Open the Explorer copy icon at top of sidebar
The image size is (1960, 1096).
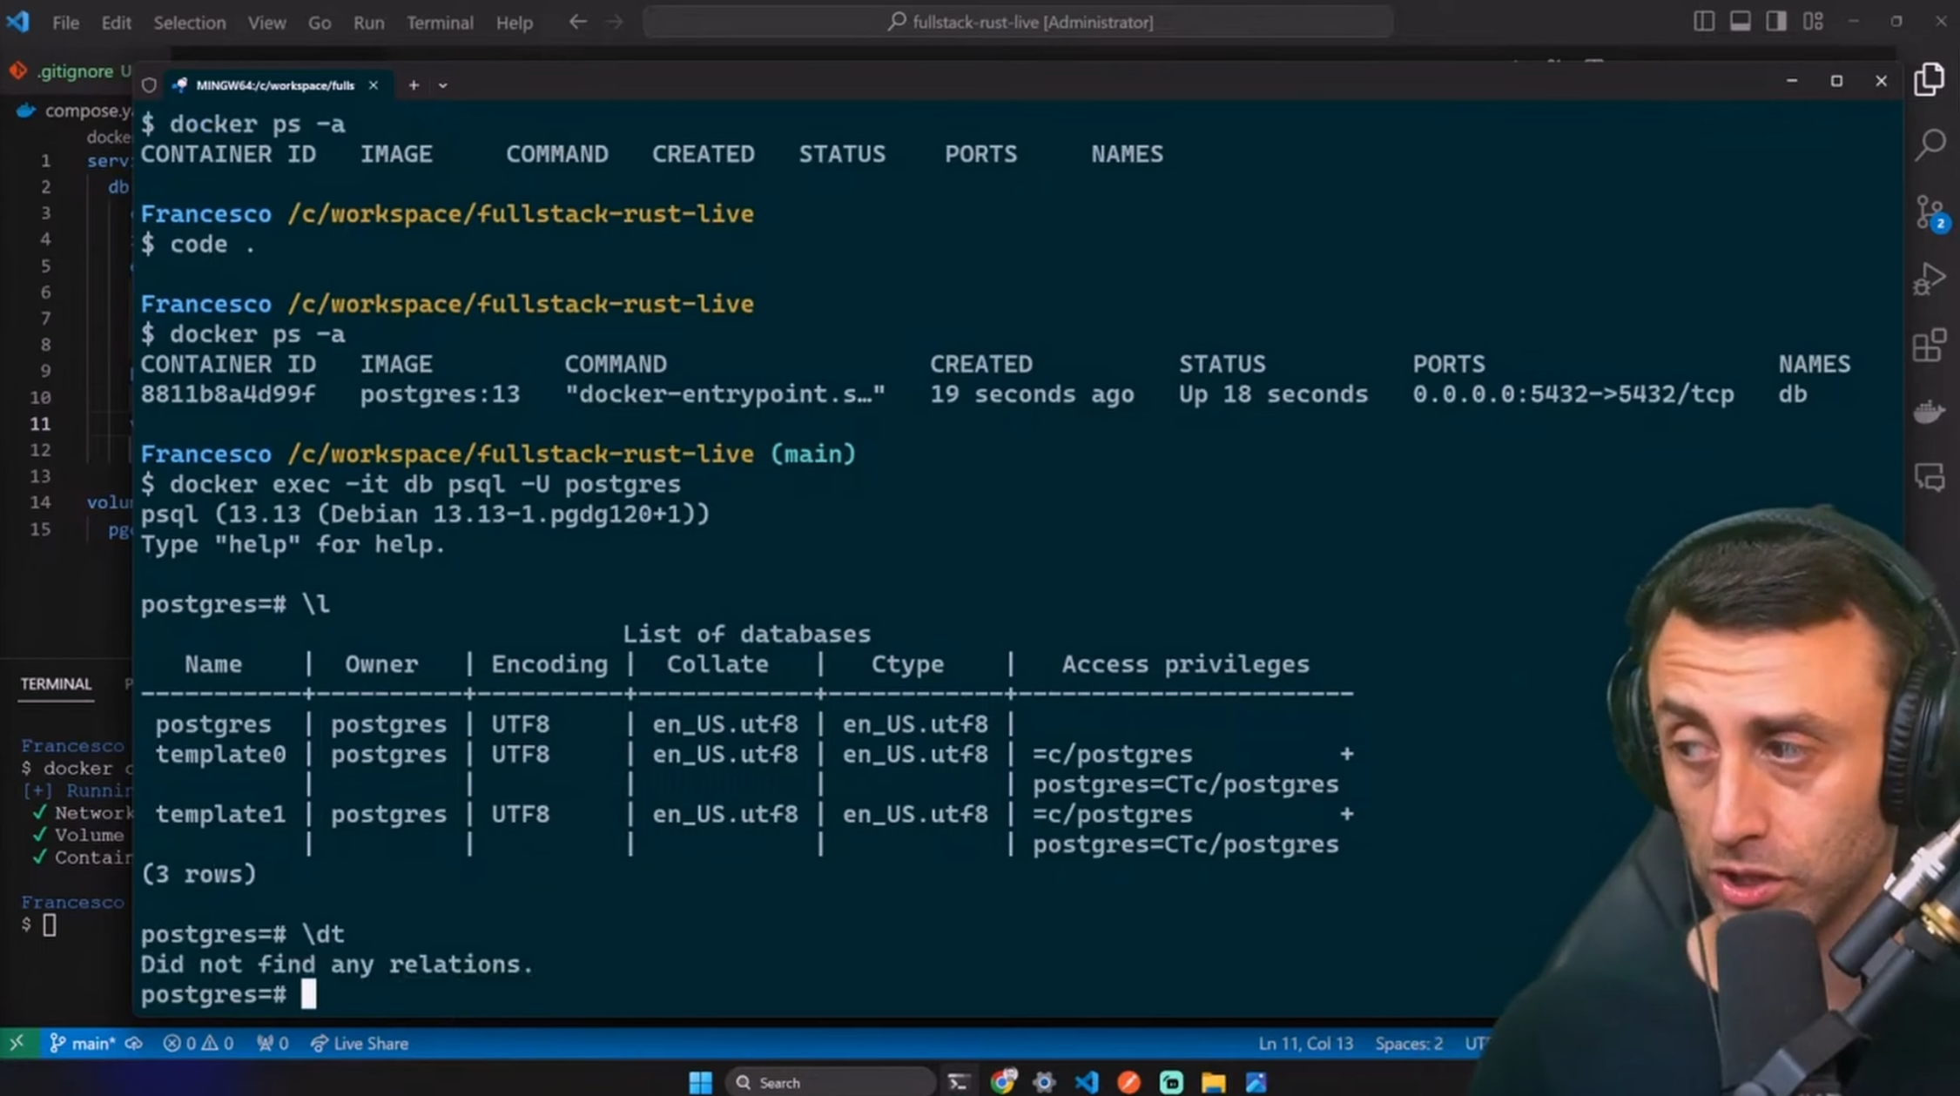[x=1930, y=80]
